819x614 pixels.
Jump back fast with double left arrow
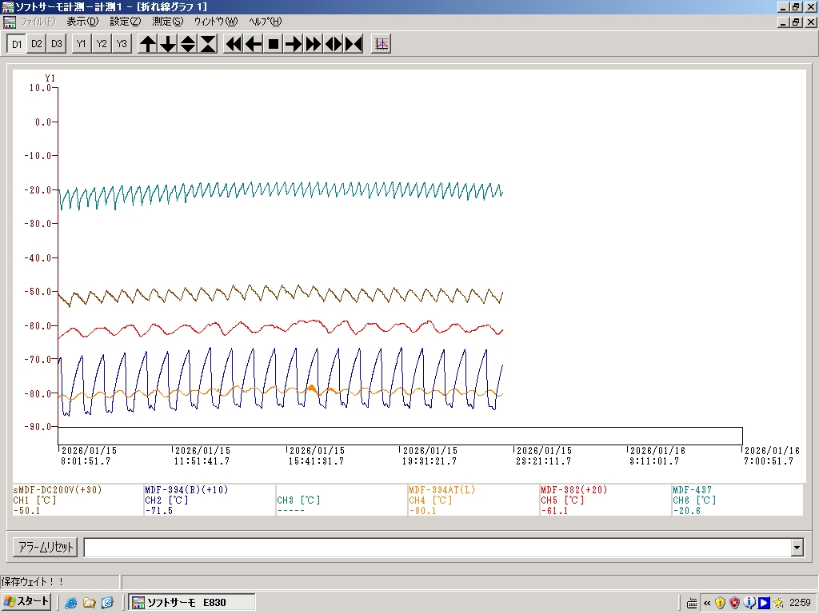(234, 44)
